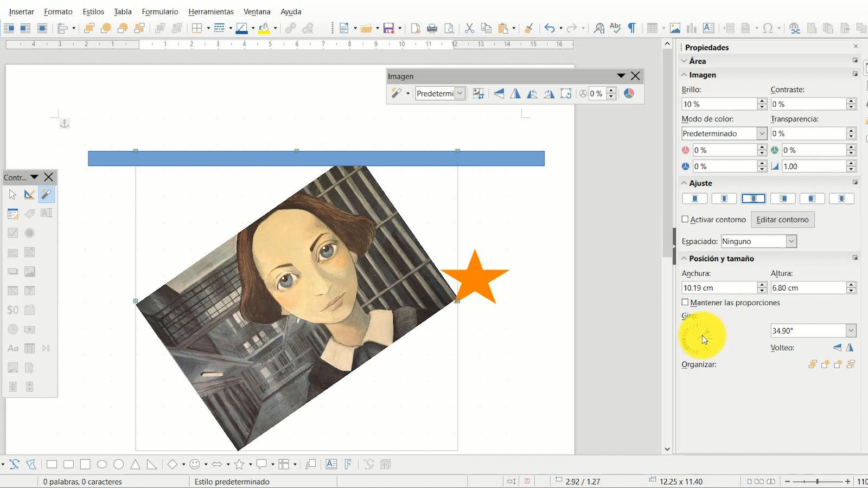Select first wrap option under Ajuste
The width and height of the screenshot is (868, 488).
coord(694,198)
